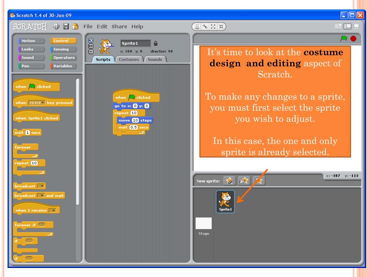The image size is (369, 277).
Task: Click the repeat count field in script
Action: (x=134, y=113)
